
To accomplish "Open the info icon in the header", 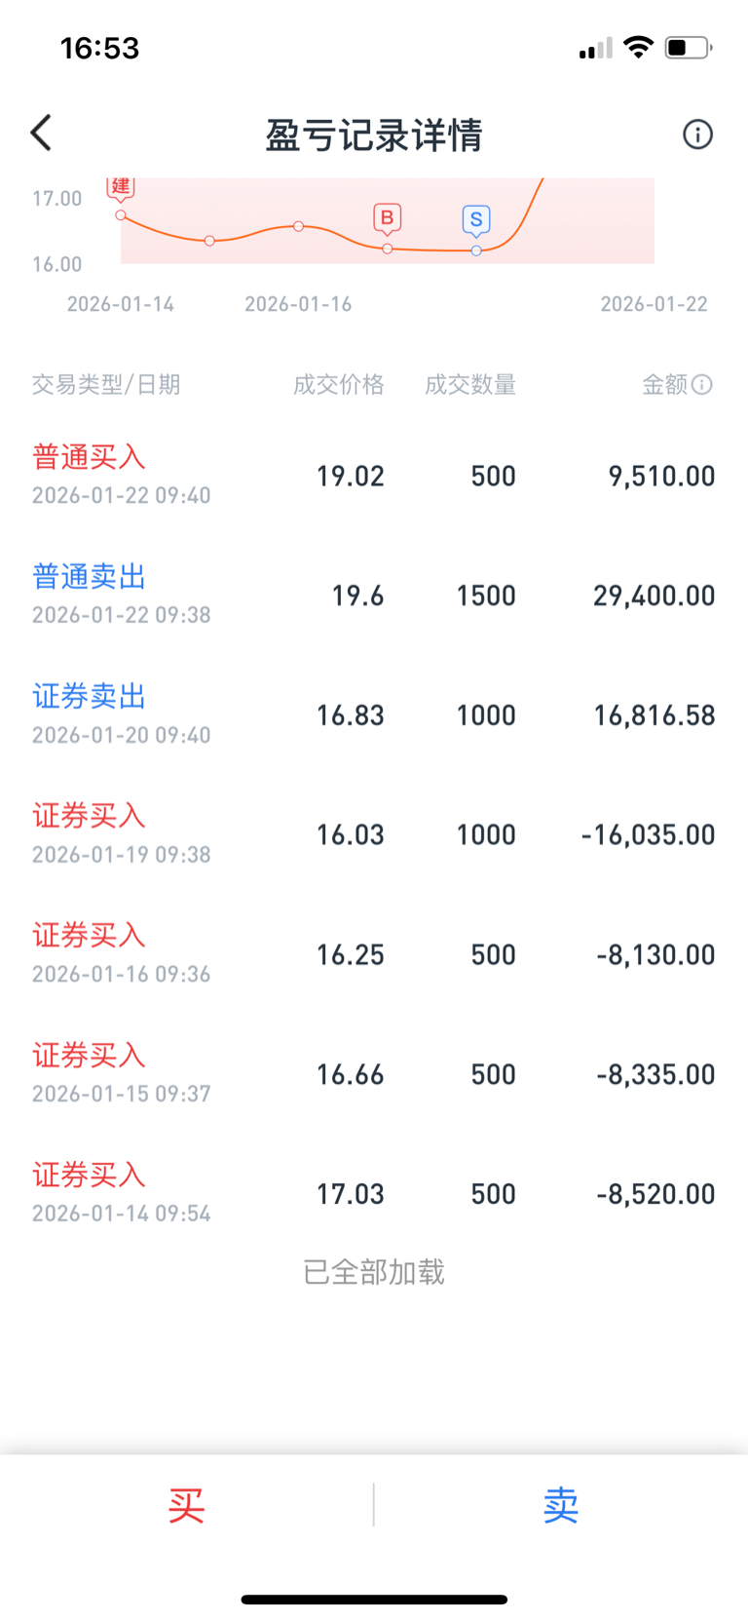I will tap(697, 135).
